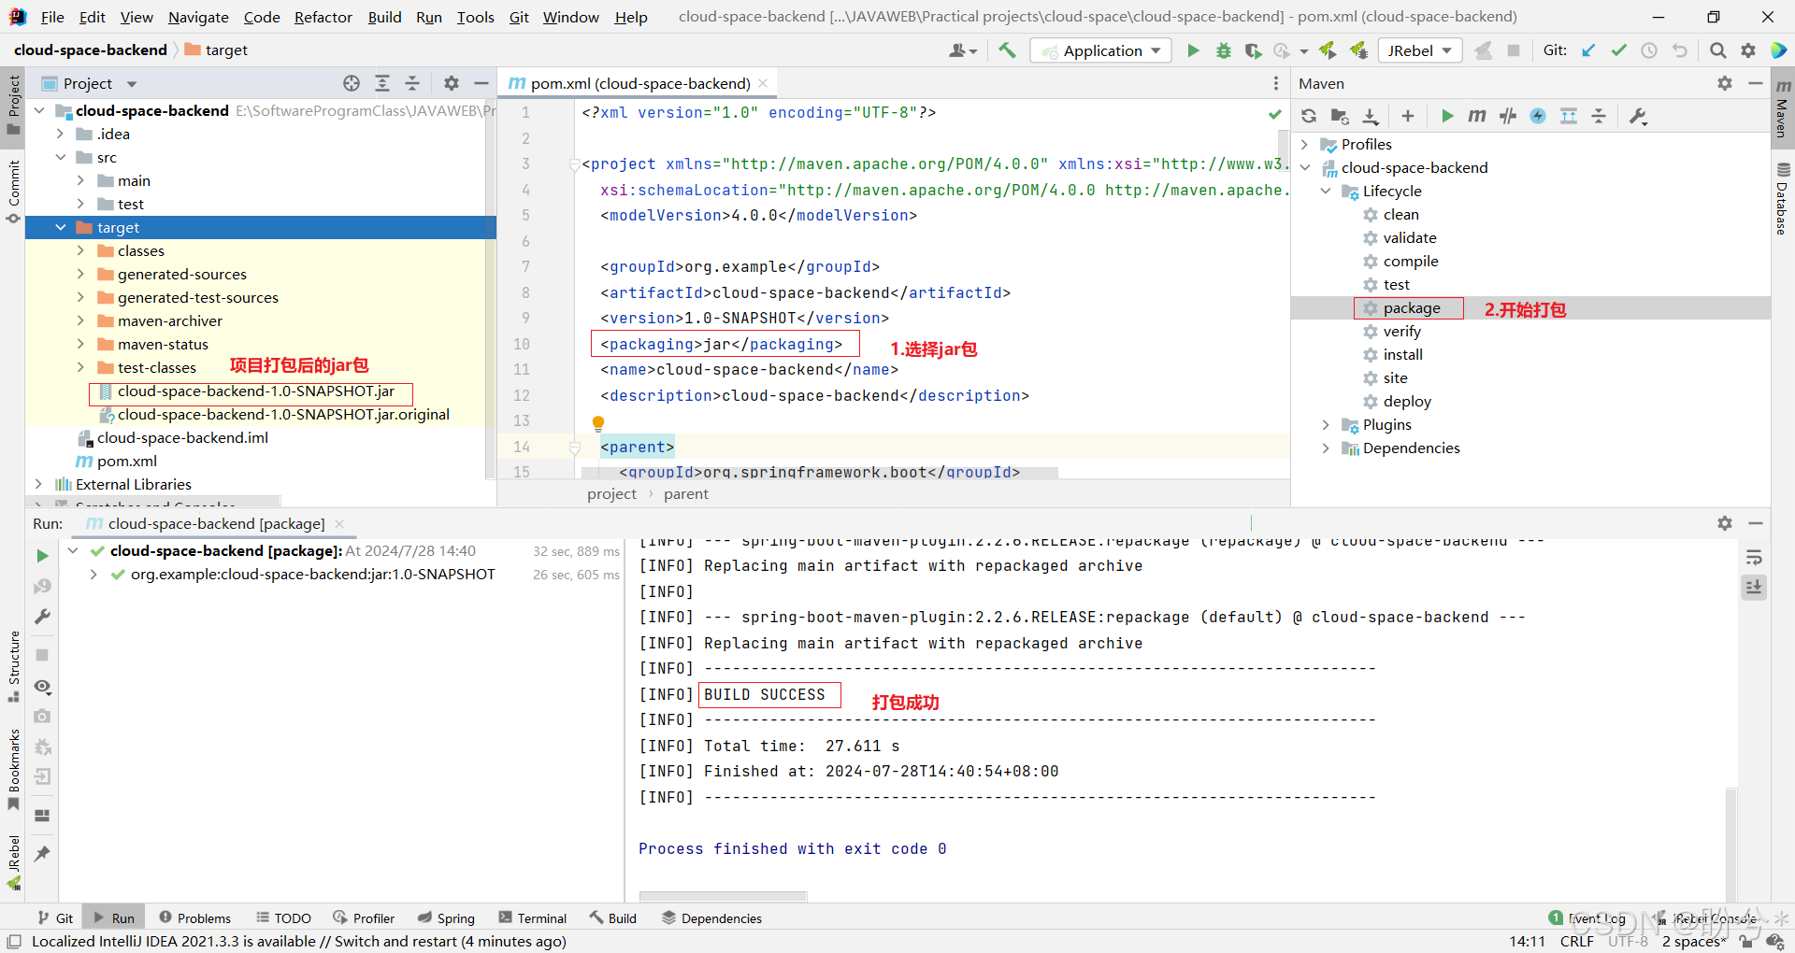The height and width of the screenshot is (953, 1795).
Task: Select package lifecycle goal in Maven
Action: (x=1412, y=308)
